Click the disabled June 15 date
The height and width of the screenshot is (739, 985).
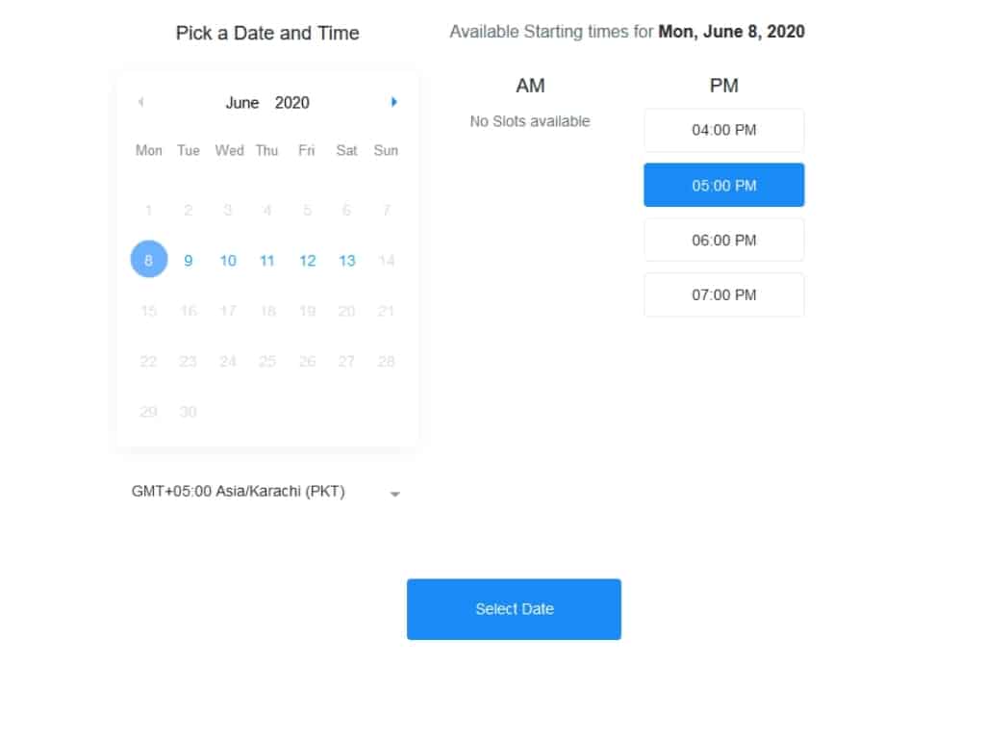pos(148,311)
